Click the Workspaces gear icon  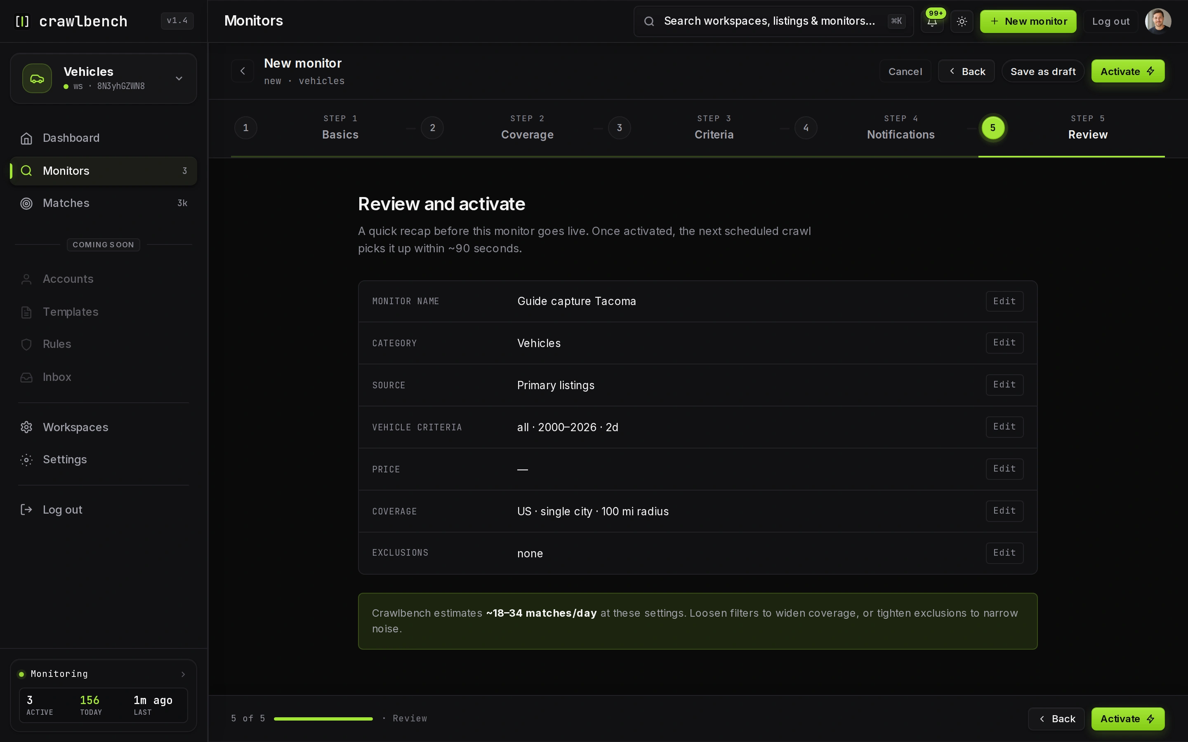(x=26, y=427)
